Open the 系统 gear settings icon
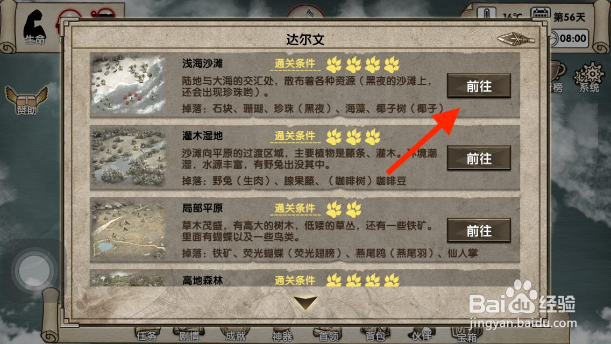Image resolution: width=611 pixels, height=344 pixels. (589, 77)
